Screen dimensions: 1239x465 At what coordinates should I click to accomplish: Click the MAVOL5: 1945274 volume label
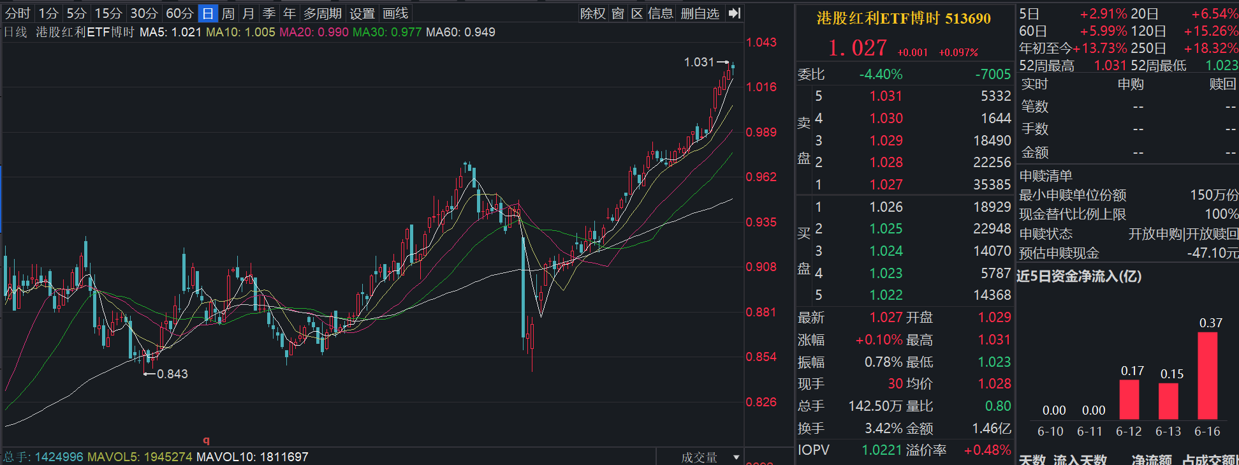point(140,457)
